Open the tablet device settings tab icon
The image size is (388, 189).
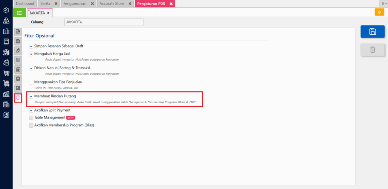point(18,79)
